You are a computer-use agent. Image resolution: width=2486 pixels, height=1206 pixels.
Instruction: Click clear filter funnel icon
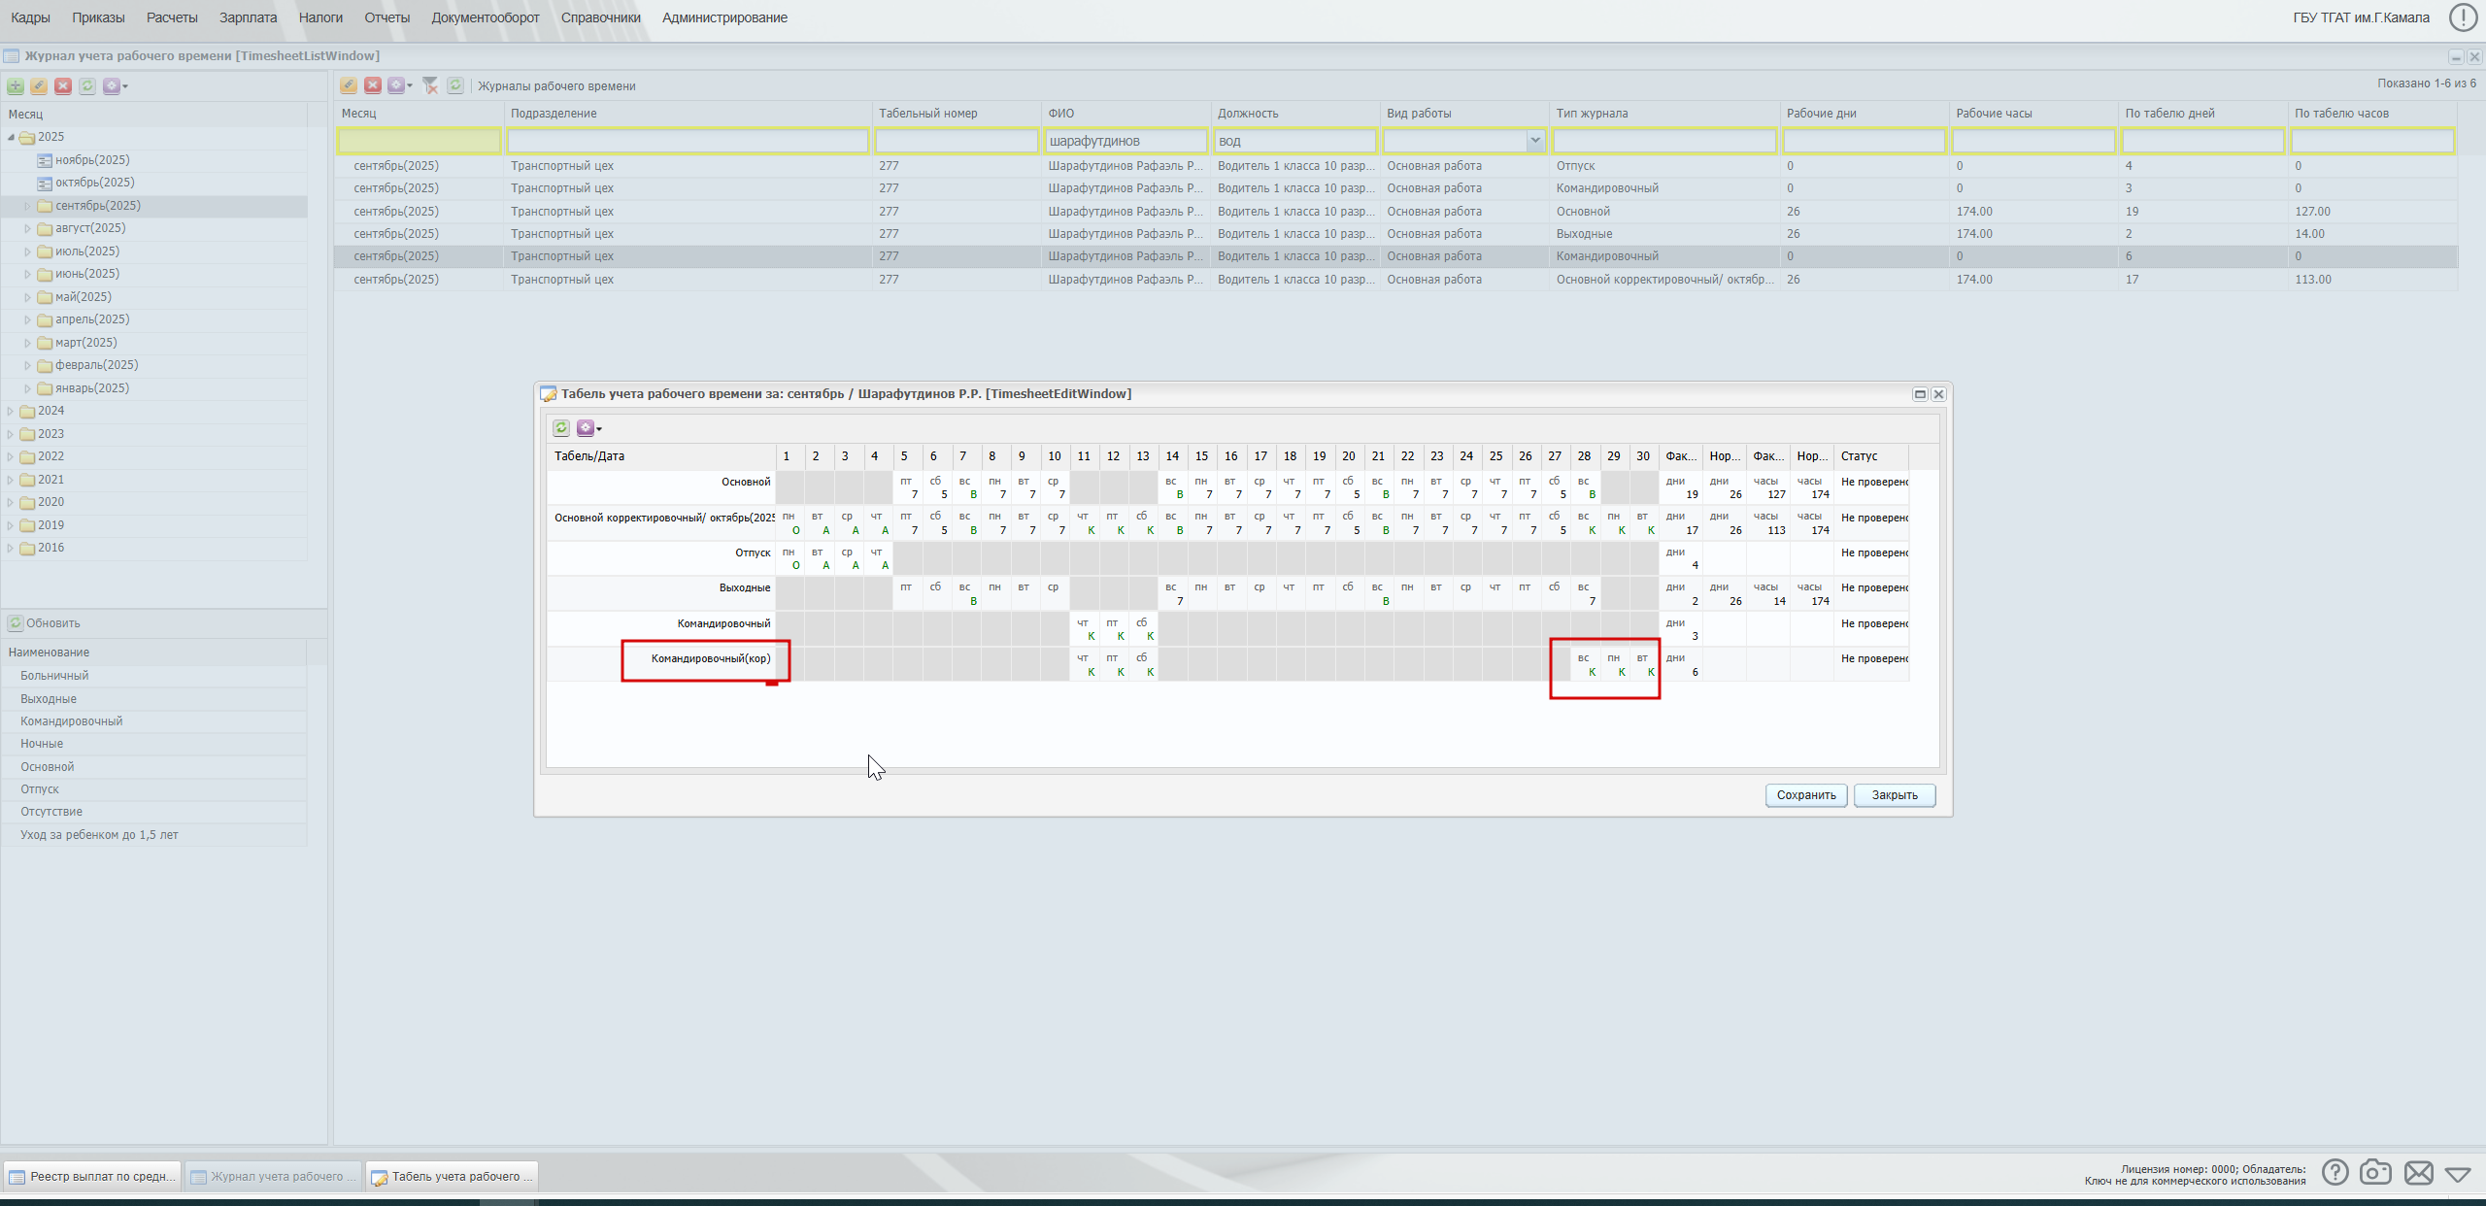coord(430,85)
